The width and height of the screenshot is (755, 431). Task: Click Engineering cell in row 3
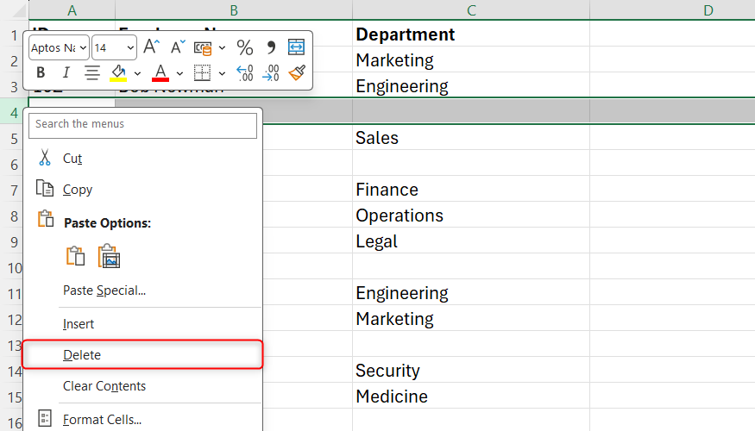tap(471, 86)
